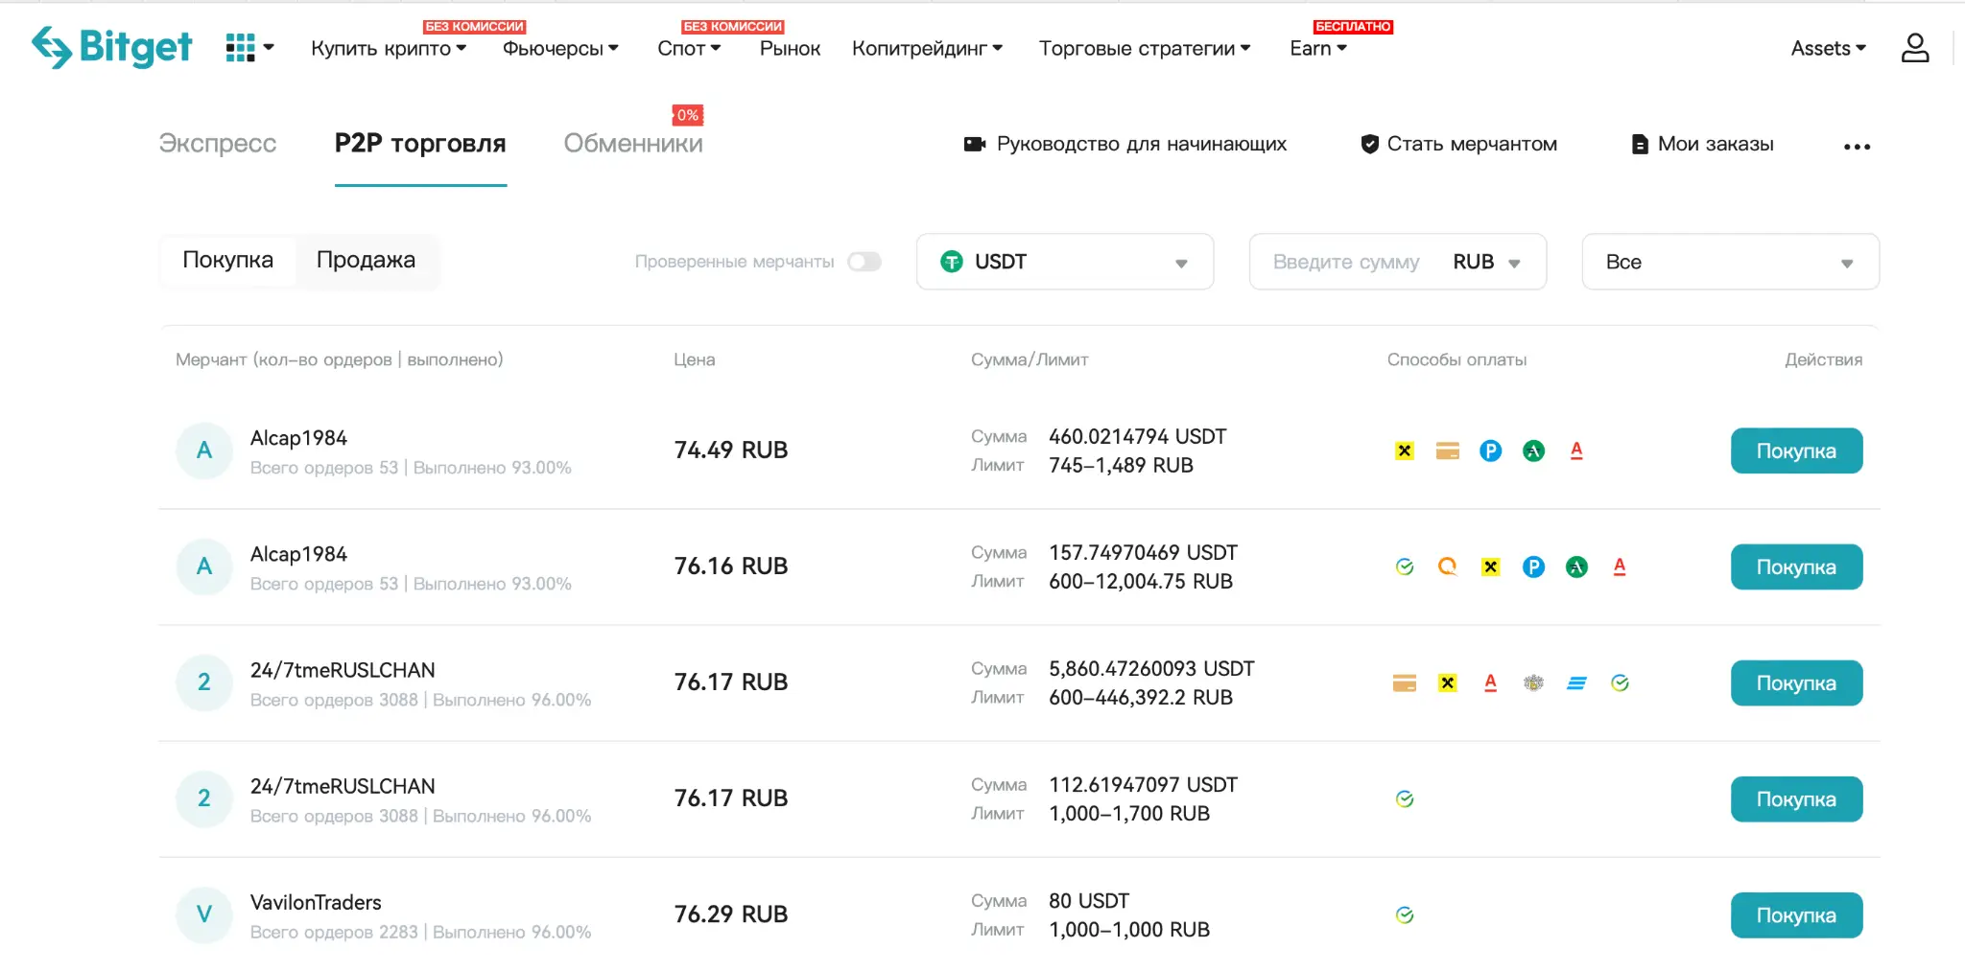The height and width of the screenshot is (971, 1965).
Task: Expand the Earn menu
Action: pos(1318,48)
